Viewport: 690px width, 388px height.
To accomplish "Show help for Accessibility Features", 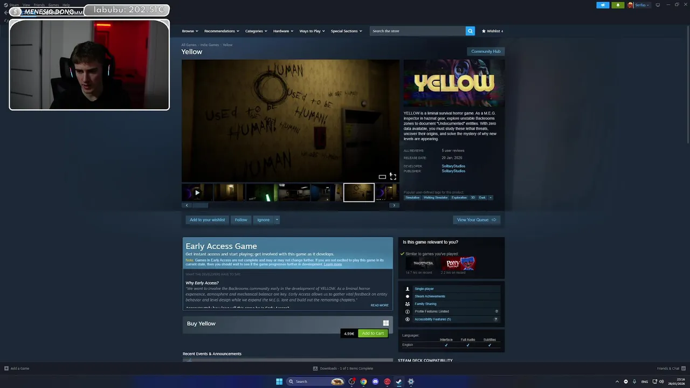I will (496, 319).
